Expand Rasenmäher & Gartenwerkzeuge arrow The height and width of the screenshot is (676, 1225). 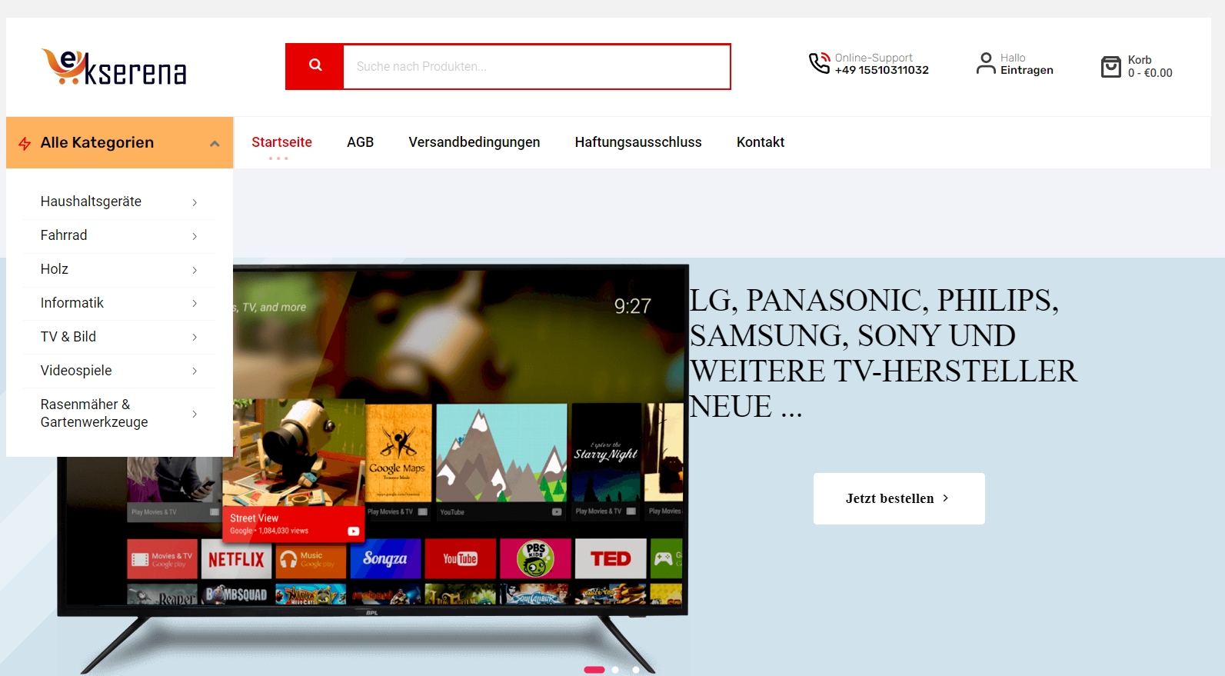[195, 414]
